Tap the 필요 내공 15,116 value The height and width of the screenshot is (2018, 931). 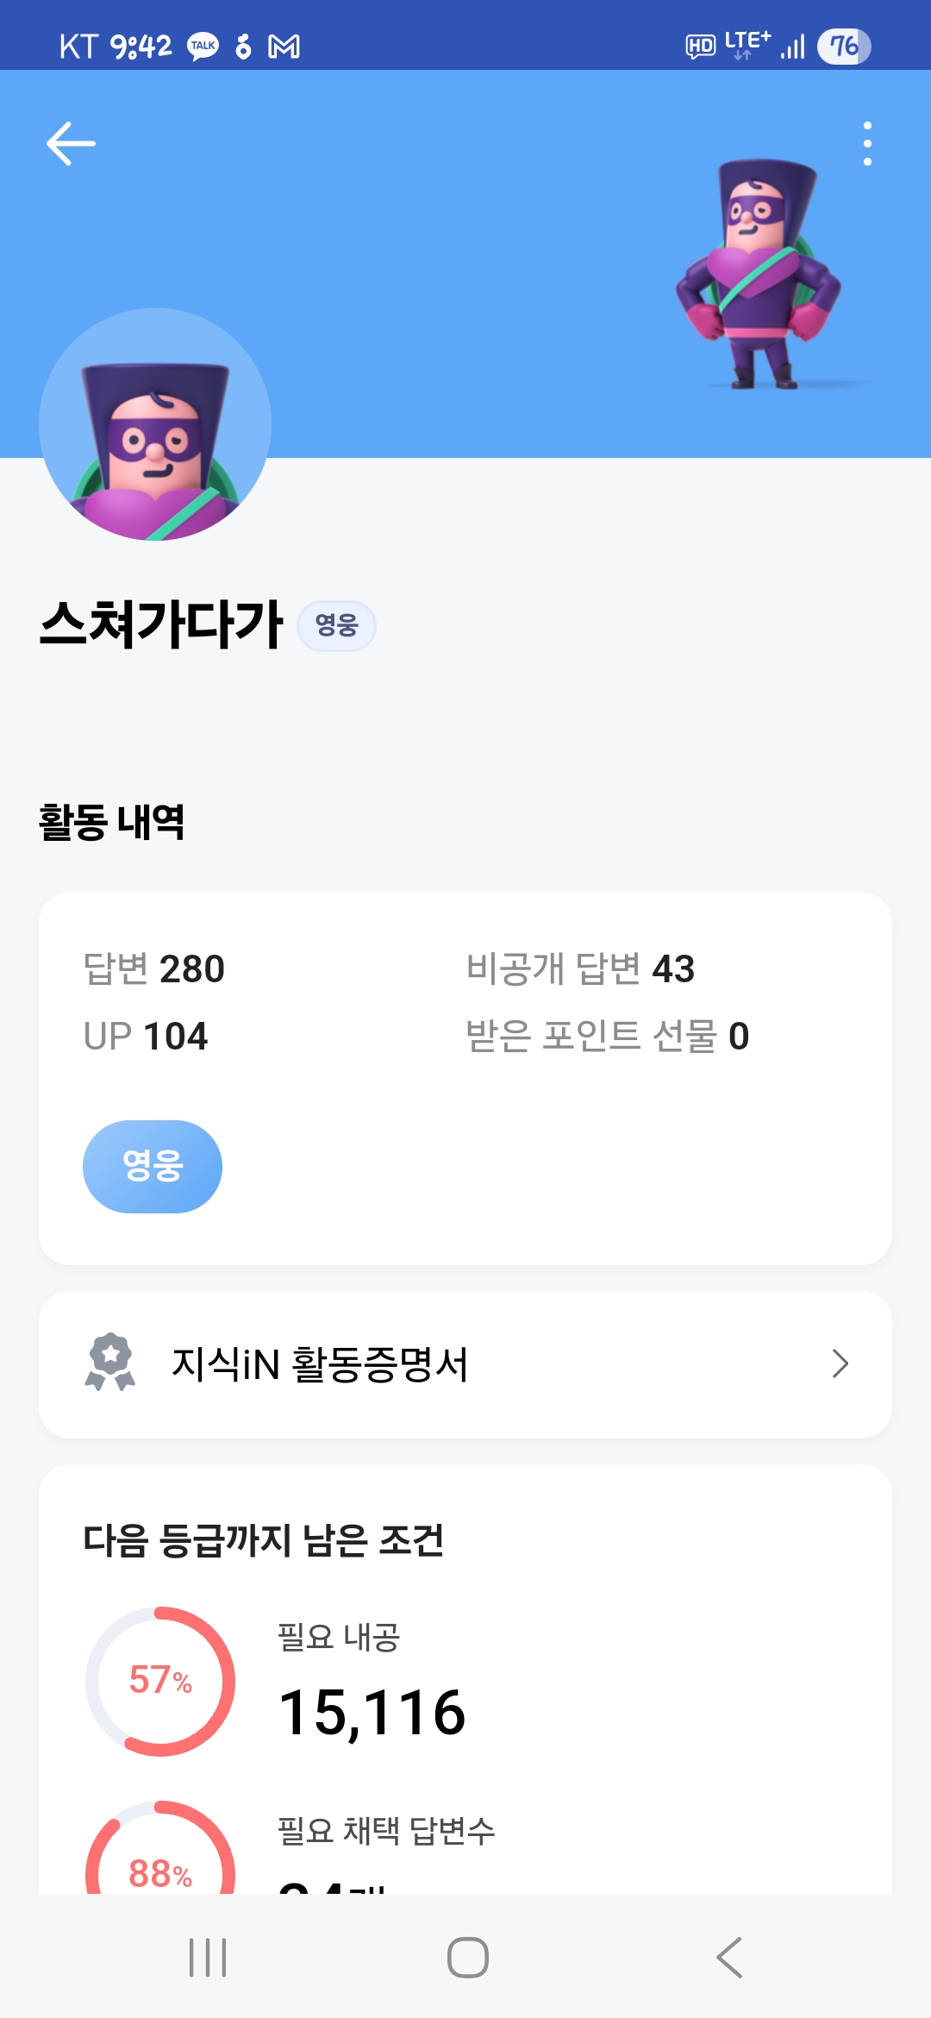(x=372, y=1713)
